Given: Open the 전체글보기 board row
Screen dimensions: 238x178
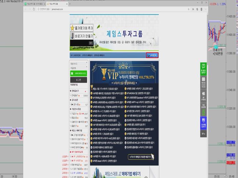Looking at the screenshot, I should (x=79, y=96).
